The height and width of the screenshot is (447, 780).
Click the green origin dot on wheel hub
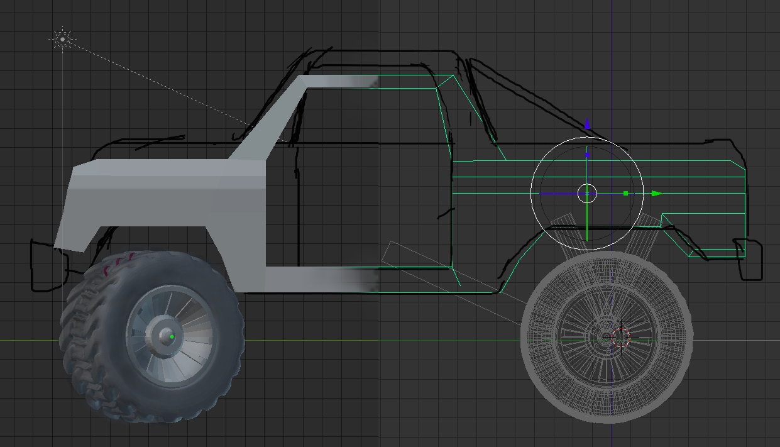point(172,337)
